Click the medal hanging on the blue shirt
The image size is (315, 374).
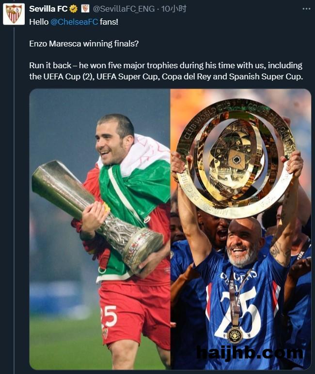point(235,334)
